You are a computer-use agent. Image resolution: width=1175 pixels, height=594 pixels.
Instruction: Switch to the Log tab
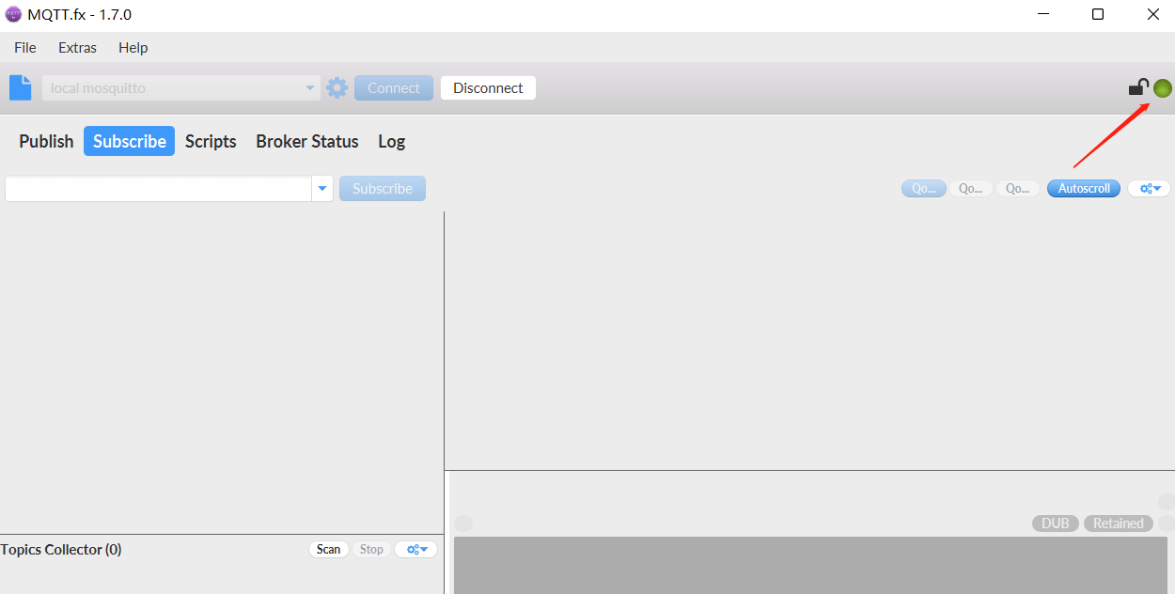pyautogui.click(x=391, y=141)
